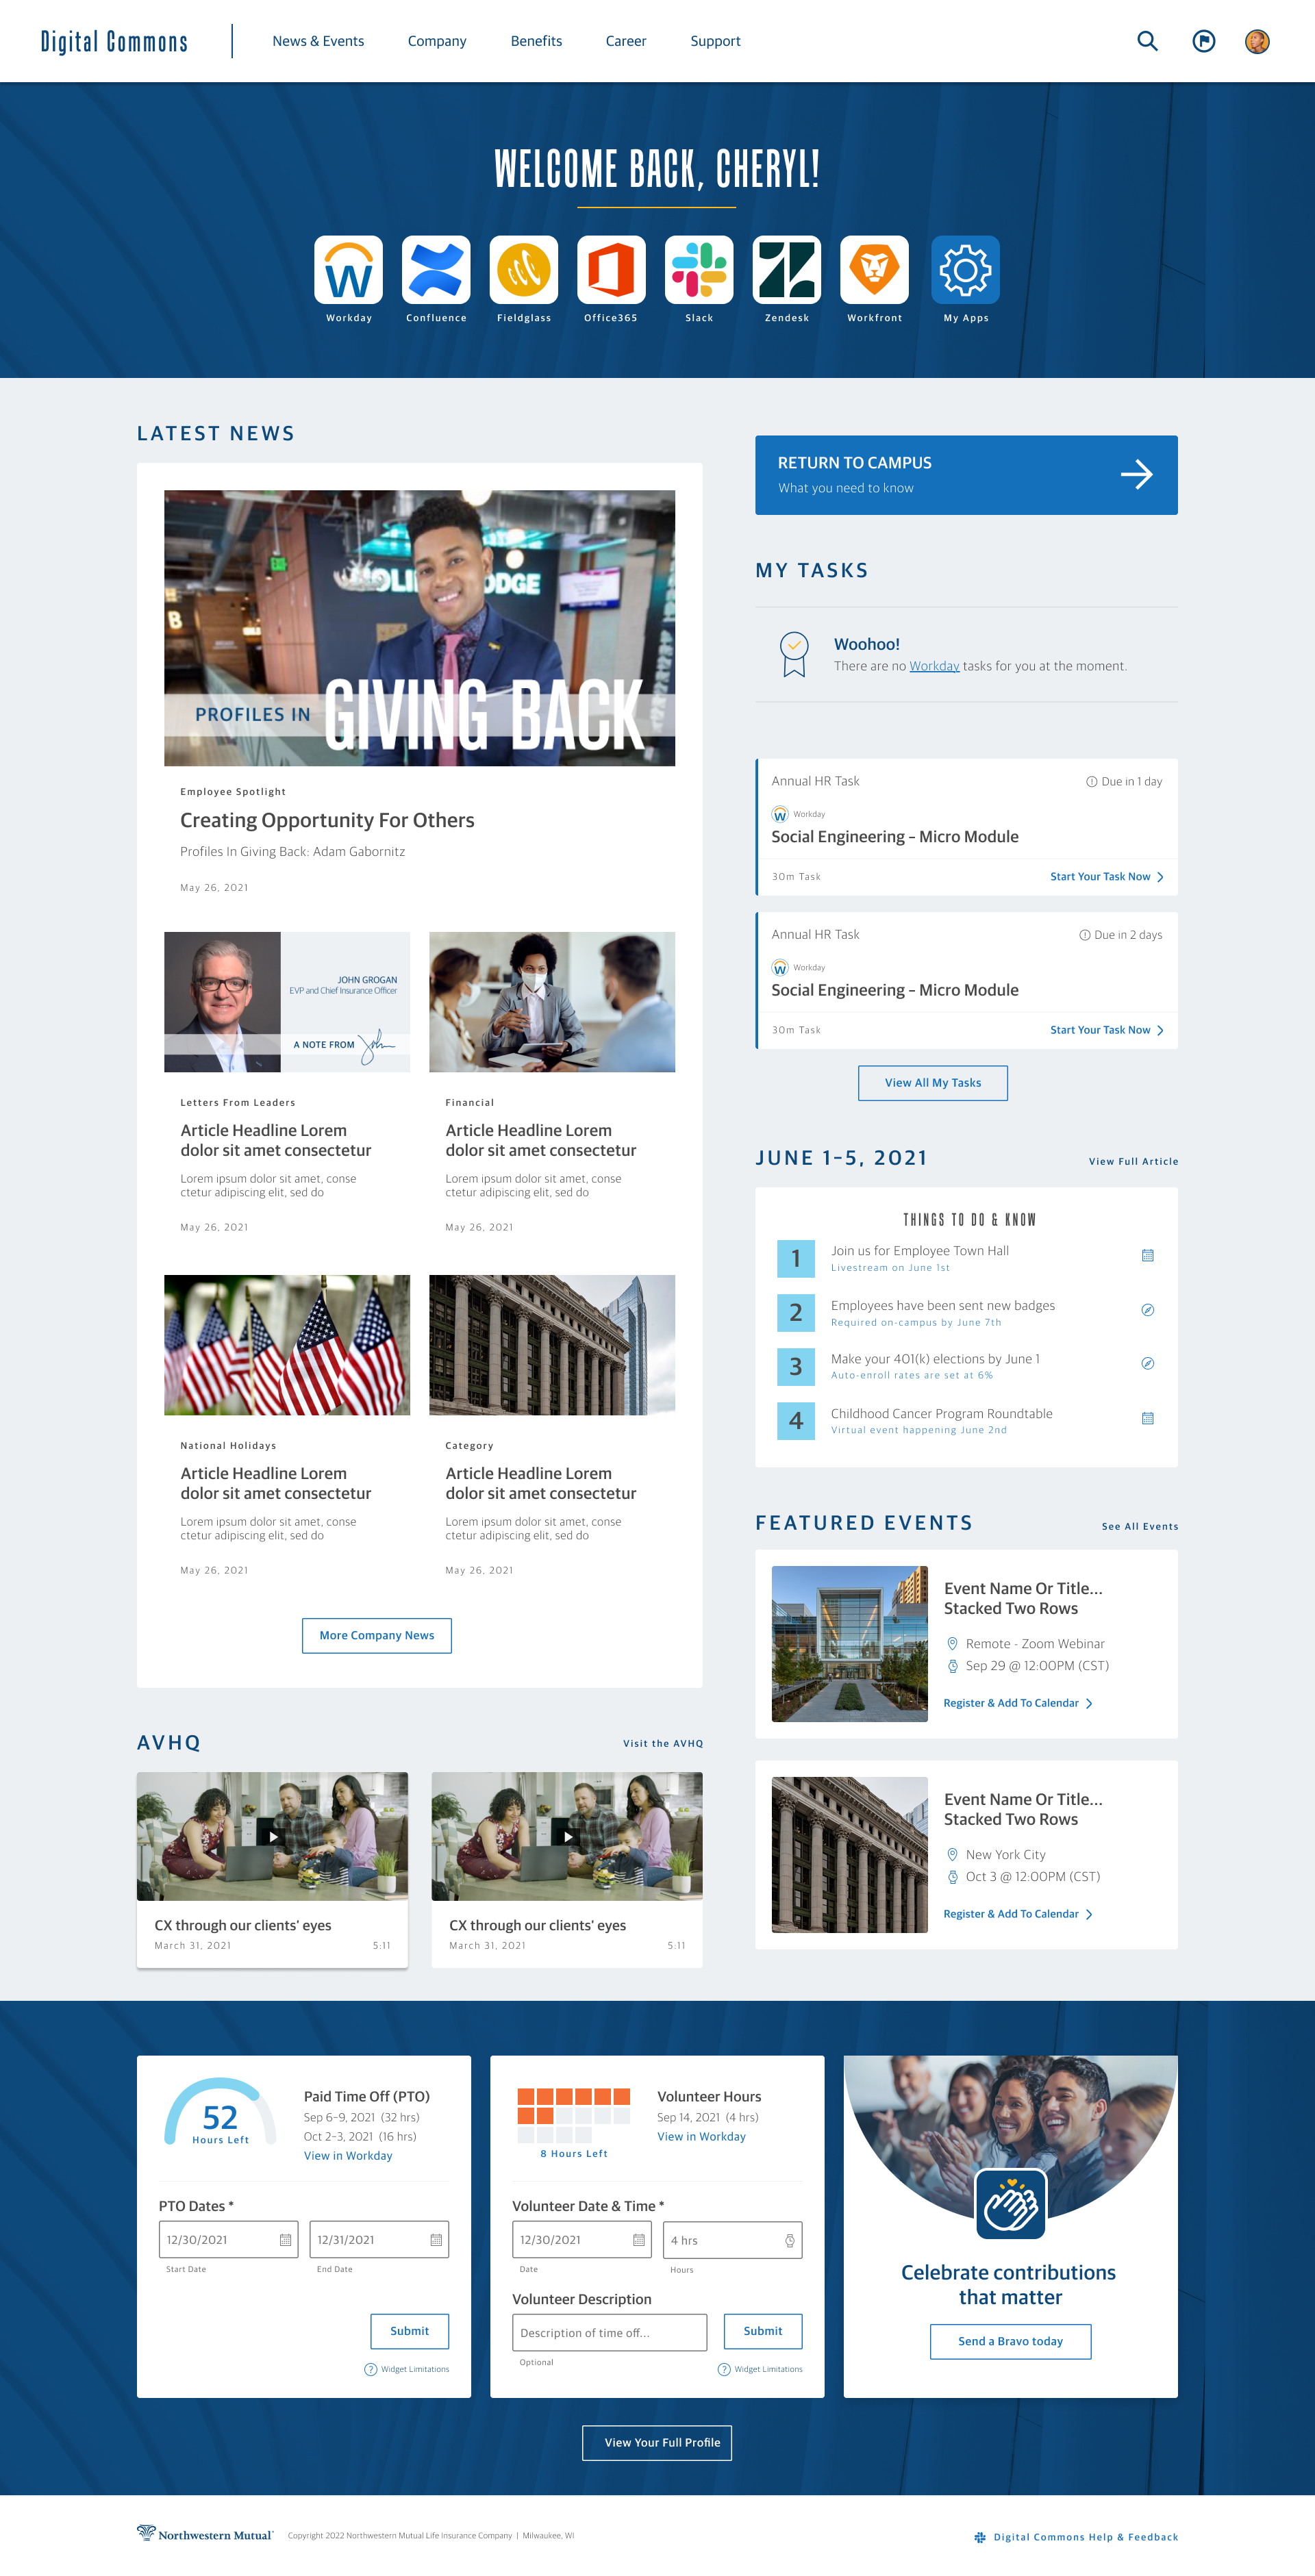Open View in Workday under Volunteer Hours
This screenshot has height=2576, width=1315.
[x=701, y=2137]
